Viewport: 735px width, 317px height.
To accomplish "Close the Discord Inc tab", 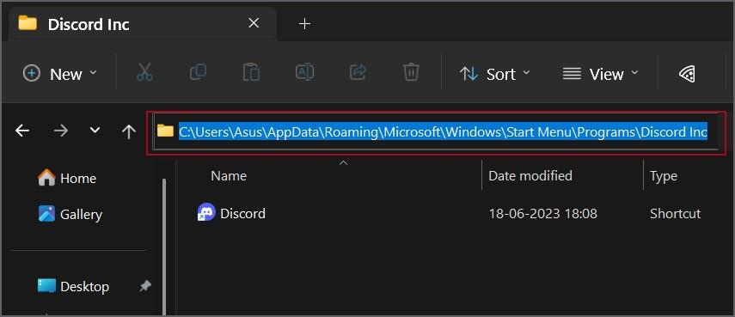I will [x=254, y=23].
